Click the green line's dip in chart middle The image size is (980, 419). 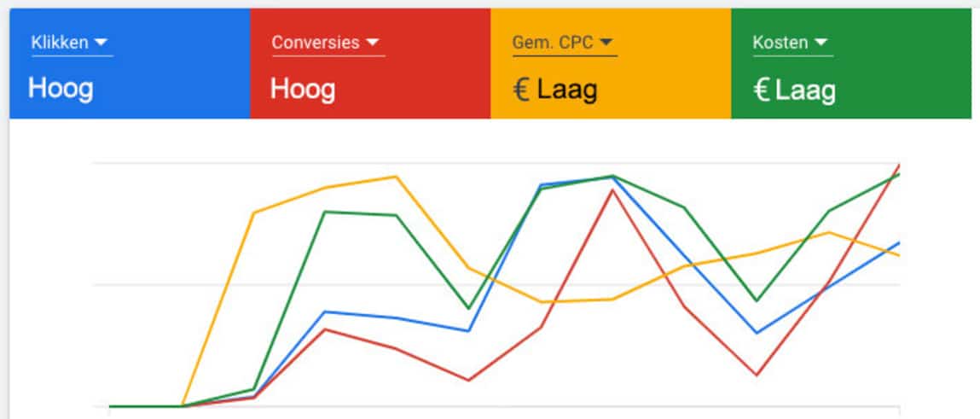point(469,308)
